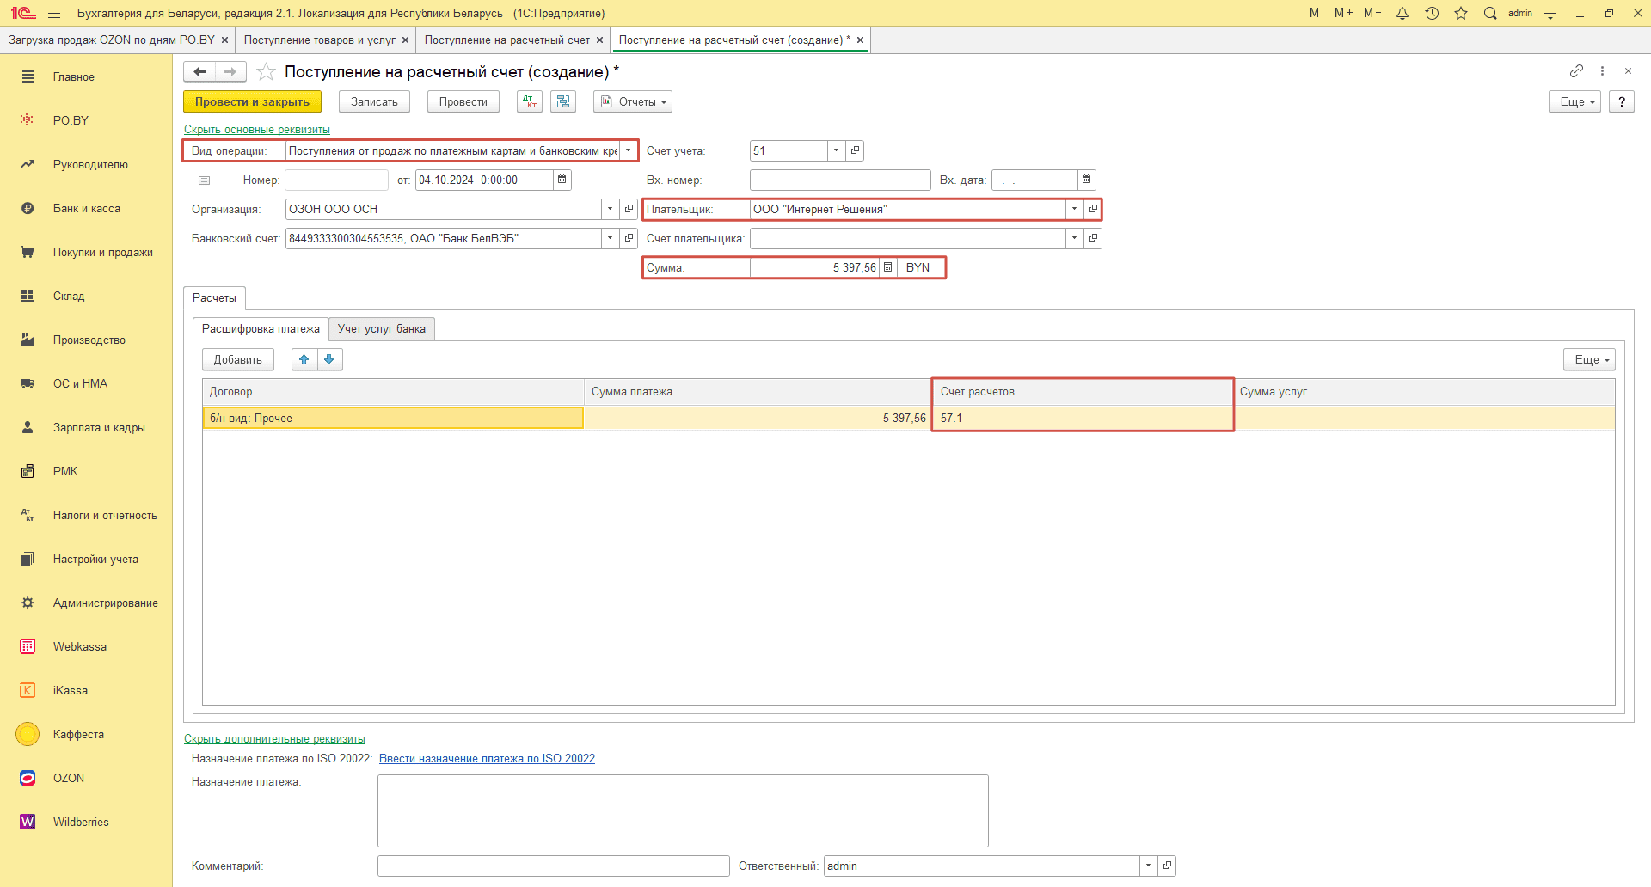The width and height of the screenshot is (1651, 887).
Task: Close the Поступление на расчетный счет (создание) tab
Action: 860,40
